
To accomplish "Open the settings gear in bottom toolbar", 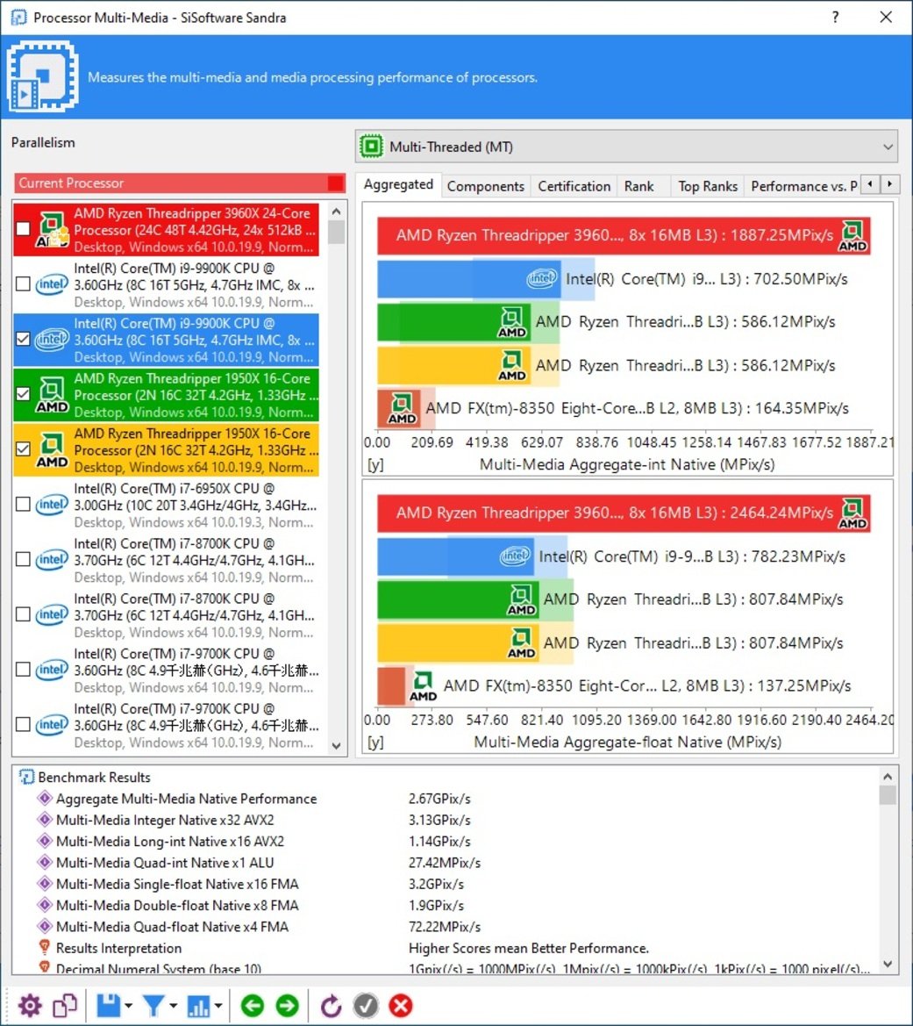I will [30, 1006].
